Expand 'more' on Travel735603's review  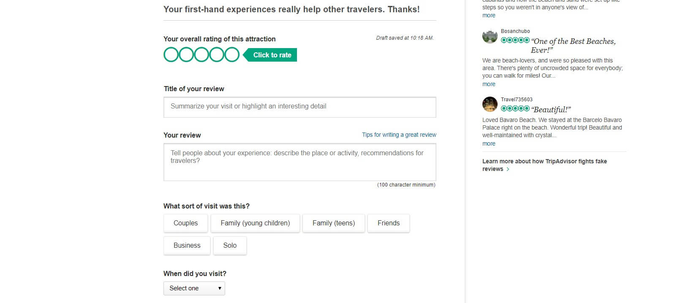coord(489,143)
